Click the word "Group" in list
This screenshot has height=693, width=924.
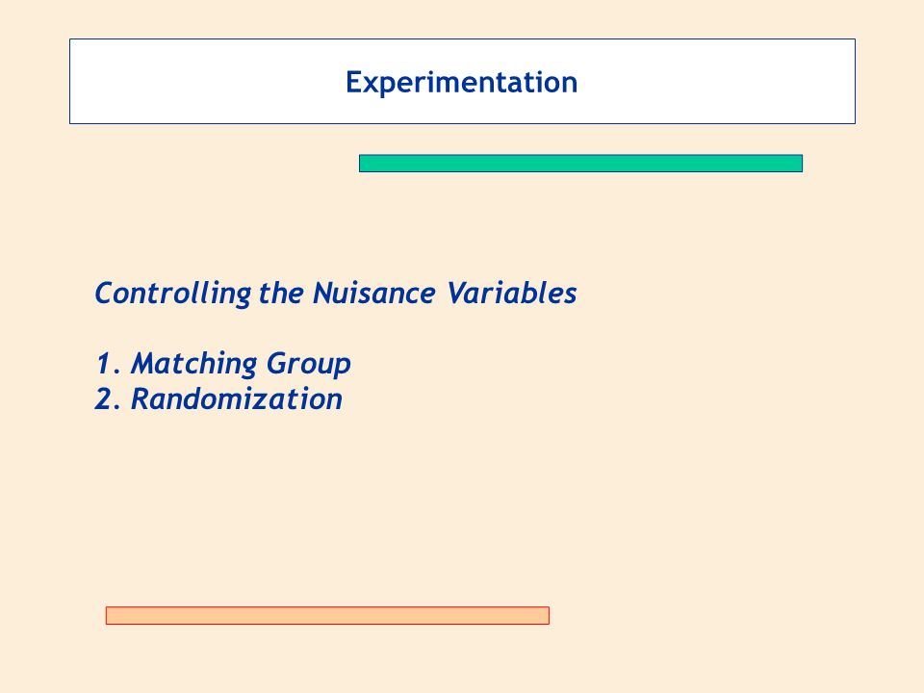pos(309,364)
